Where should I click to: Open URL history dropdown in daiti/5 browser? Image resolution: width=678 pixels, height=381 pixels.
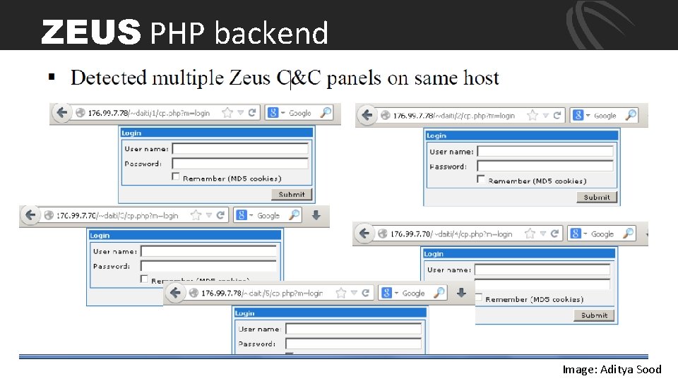[354, 293]
